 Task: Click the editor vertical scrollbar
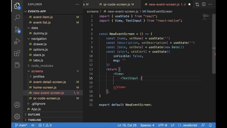pyautogui.click(x=214, y=43)
